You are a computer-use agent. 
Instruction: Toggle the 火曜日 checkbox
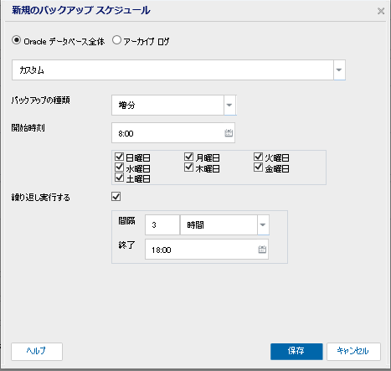[259, 157]
